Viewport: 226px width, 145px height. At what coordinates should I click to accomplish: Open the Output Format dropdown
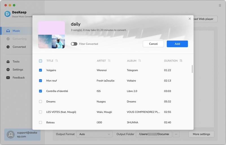(x=94, y=134)
